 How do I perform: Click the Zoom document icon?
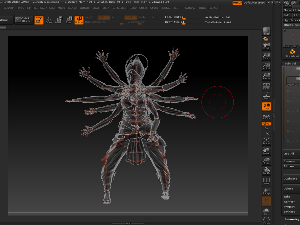pyautogui.click(x=266, y=56)
